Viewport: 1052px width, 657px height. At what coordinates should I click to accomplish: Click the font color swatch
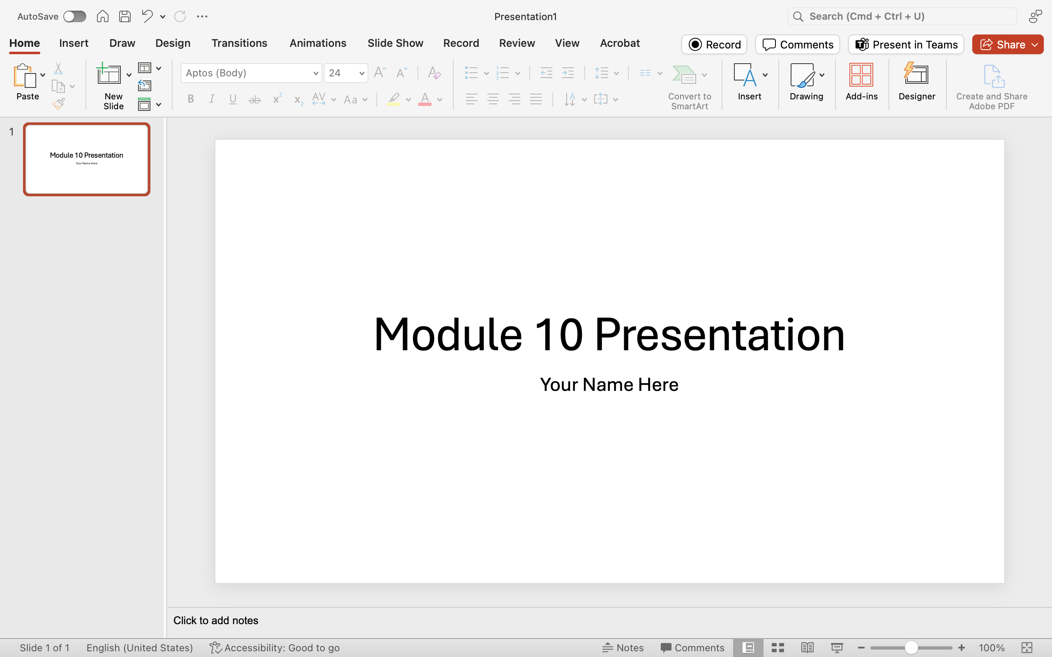425,99
